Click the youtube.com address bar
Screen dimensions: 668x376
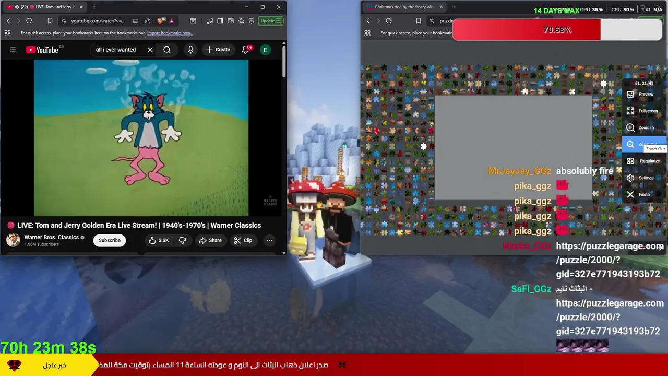click(x=98, y=21)
